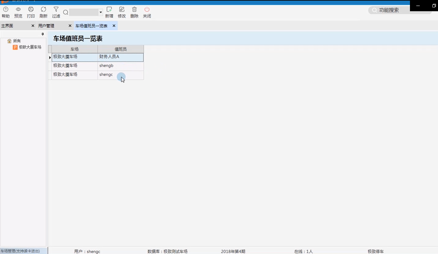The height and width of the screenshot is (254, 438).
Task: Select the shengb duty officer cell
Action: [x=121, y=66]
